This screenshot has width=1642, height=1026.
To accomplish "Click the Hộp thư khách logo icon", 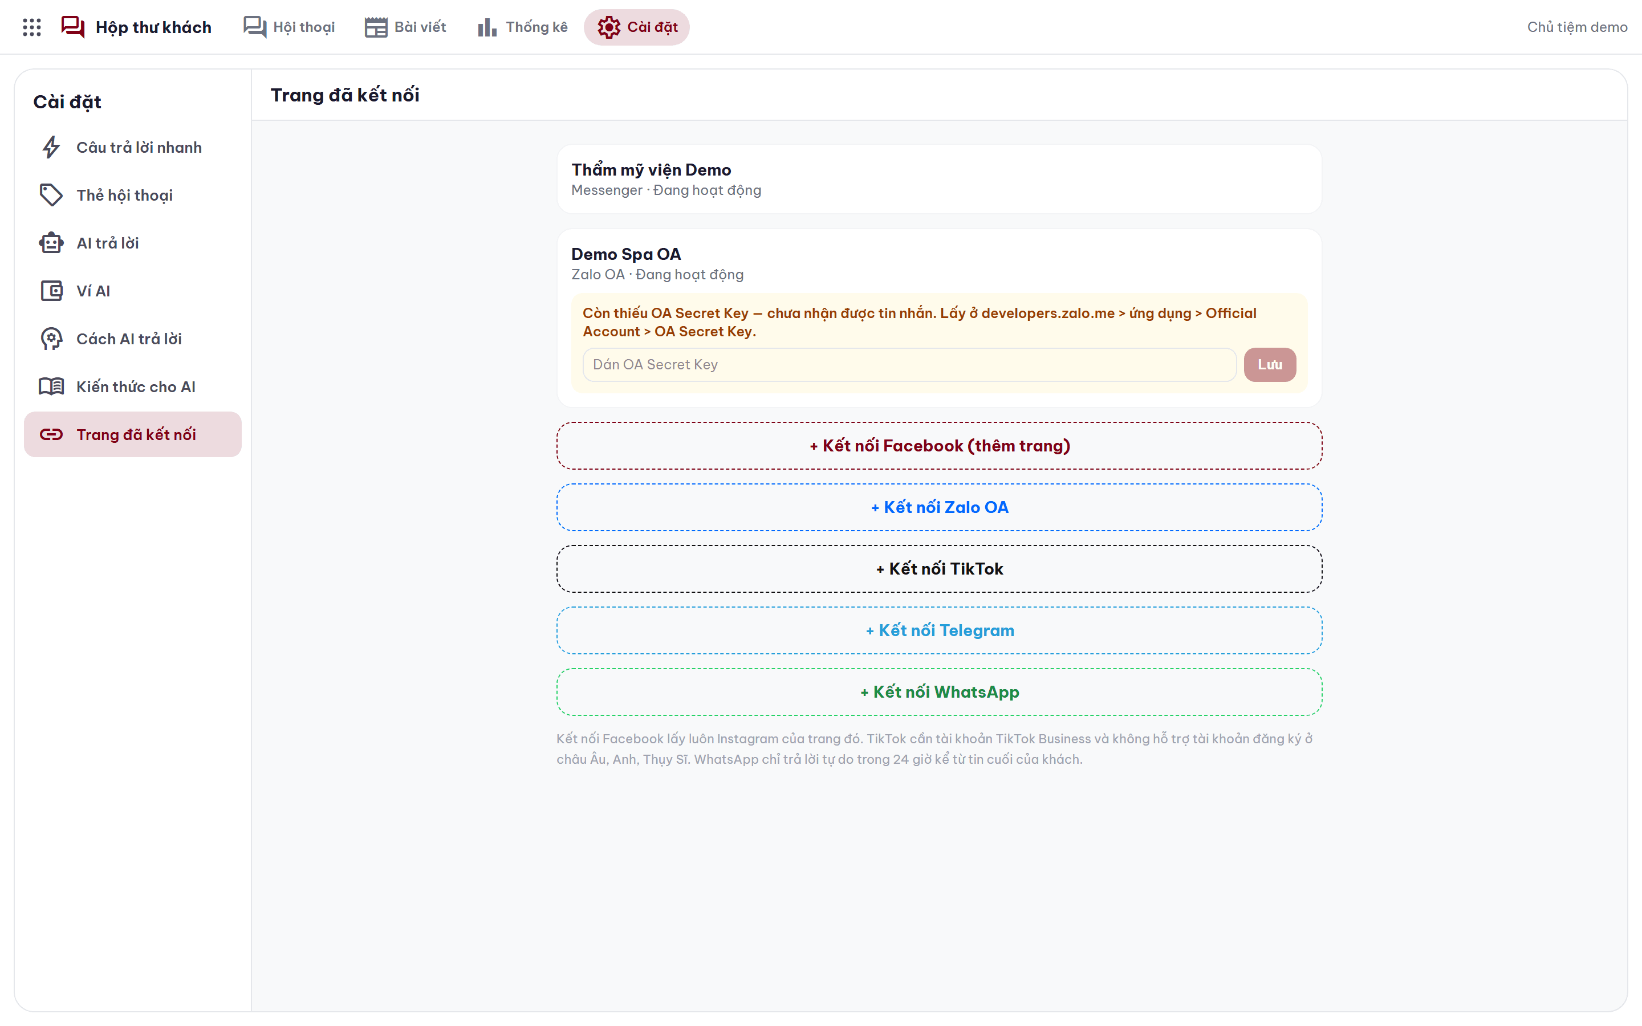I will pos(74,27).
